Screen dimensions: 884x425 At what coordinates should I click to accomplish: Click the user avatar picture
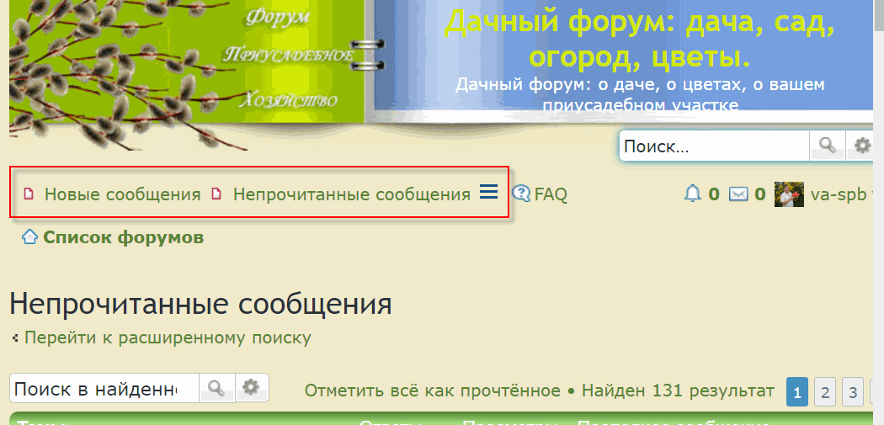tap(789, 194)
